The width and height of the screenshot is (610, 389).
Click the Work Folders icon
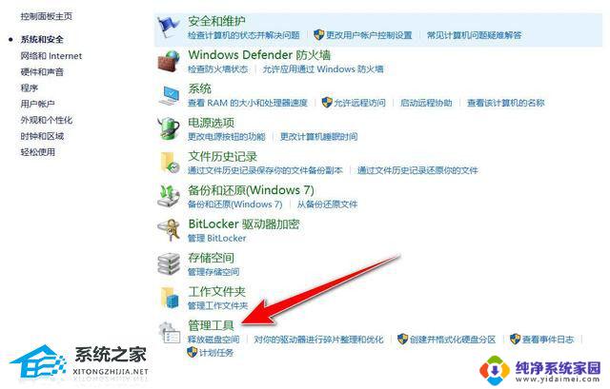pos(170,298)
